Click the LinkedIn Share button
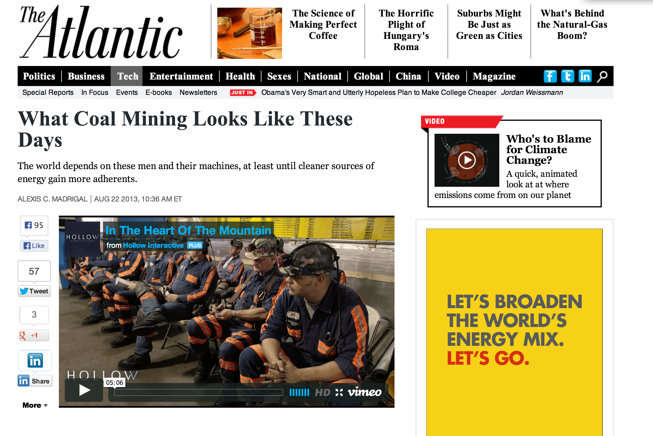 point(35,381)
